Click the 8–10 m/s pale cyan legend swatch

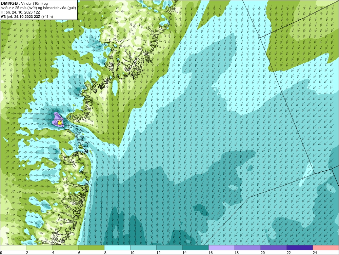pos(117,248)
